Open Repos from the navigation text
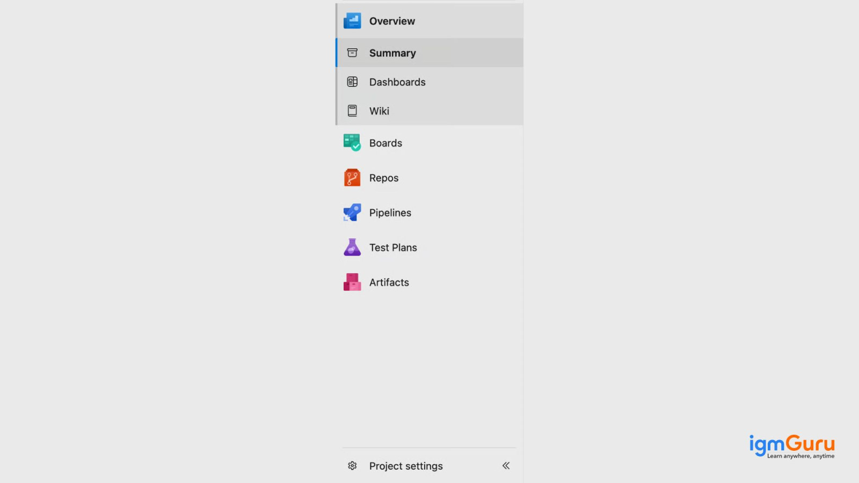 (x=384, y=178)
